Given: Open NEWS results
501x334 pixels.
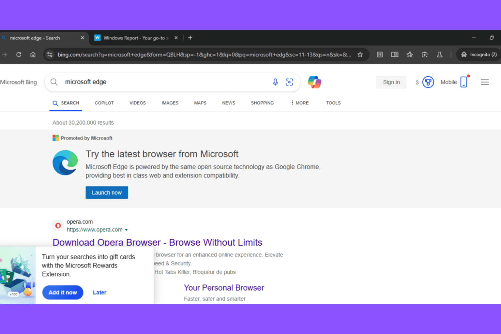Looking at the screenshot, I should click(x=229, y=103).
